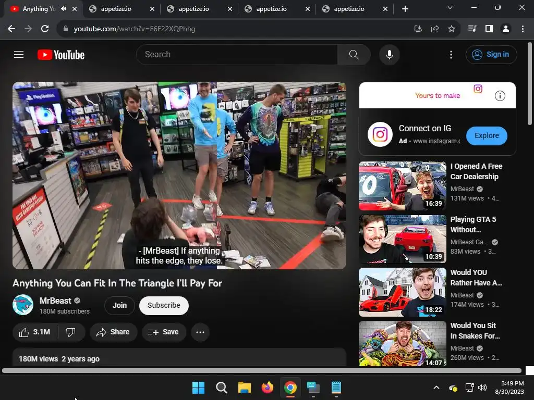The width and height of the screenshot is (534, 400).
Task: Open Would YOU Rather Have A thumbnail
Action: pyautogui.click(x=402, y=292)
